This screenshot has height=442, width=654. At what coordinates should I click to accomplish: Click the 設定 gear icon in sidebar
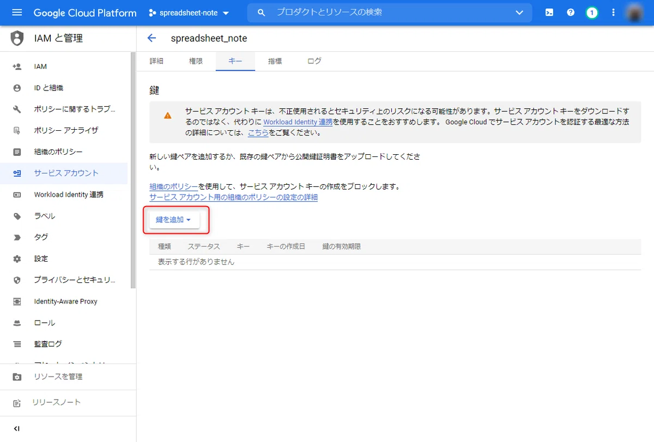(x=17, y=258)
